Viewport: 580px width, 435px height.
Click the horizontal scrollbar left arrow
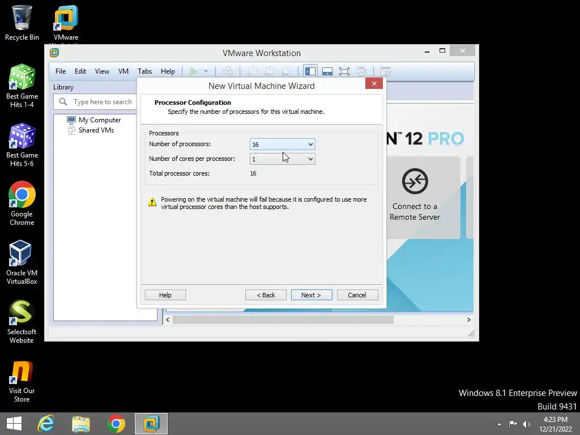[168, 319]
